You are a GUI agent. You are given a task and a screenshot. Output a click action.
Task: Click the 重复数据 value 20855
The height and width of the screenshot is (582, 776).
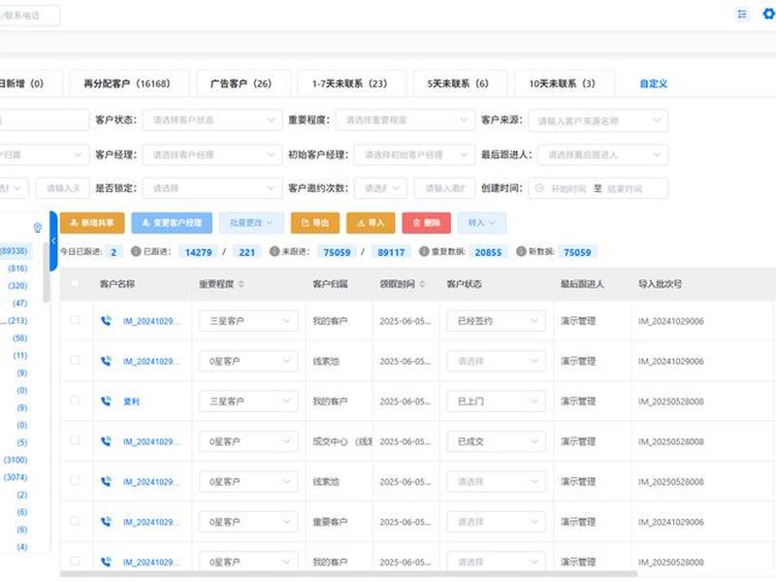click(488, 252)
